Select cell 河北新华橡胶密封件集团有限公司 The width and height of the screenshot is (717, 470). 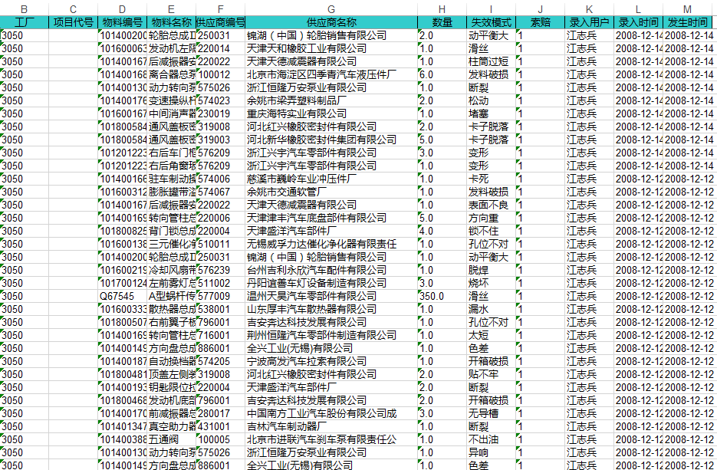pos(331,140)
